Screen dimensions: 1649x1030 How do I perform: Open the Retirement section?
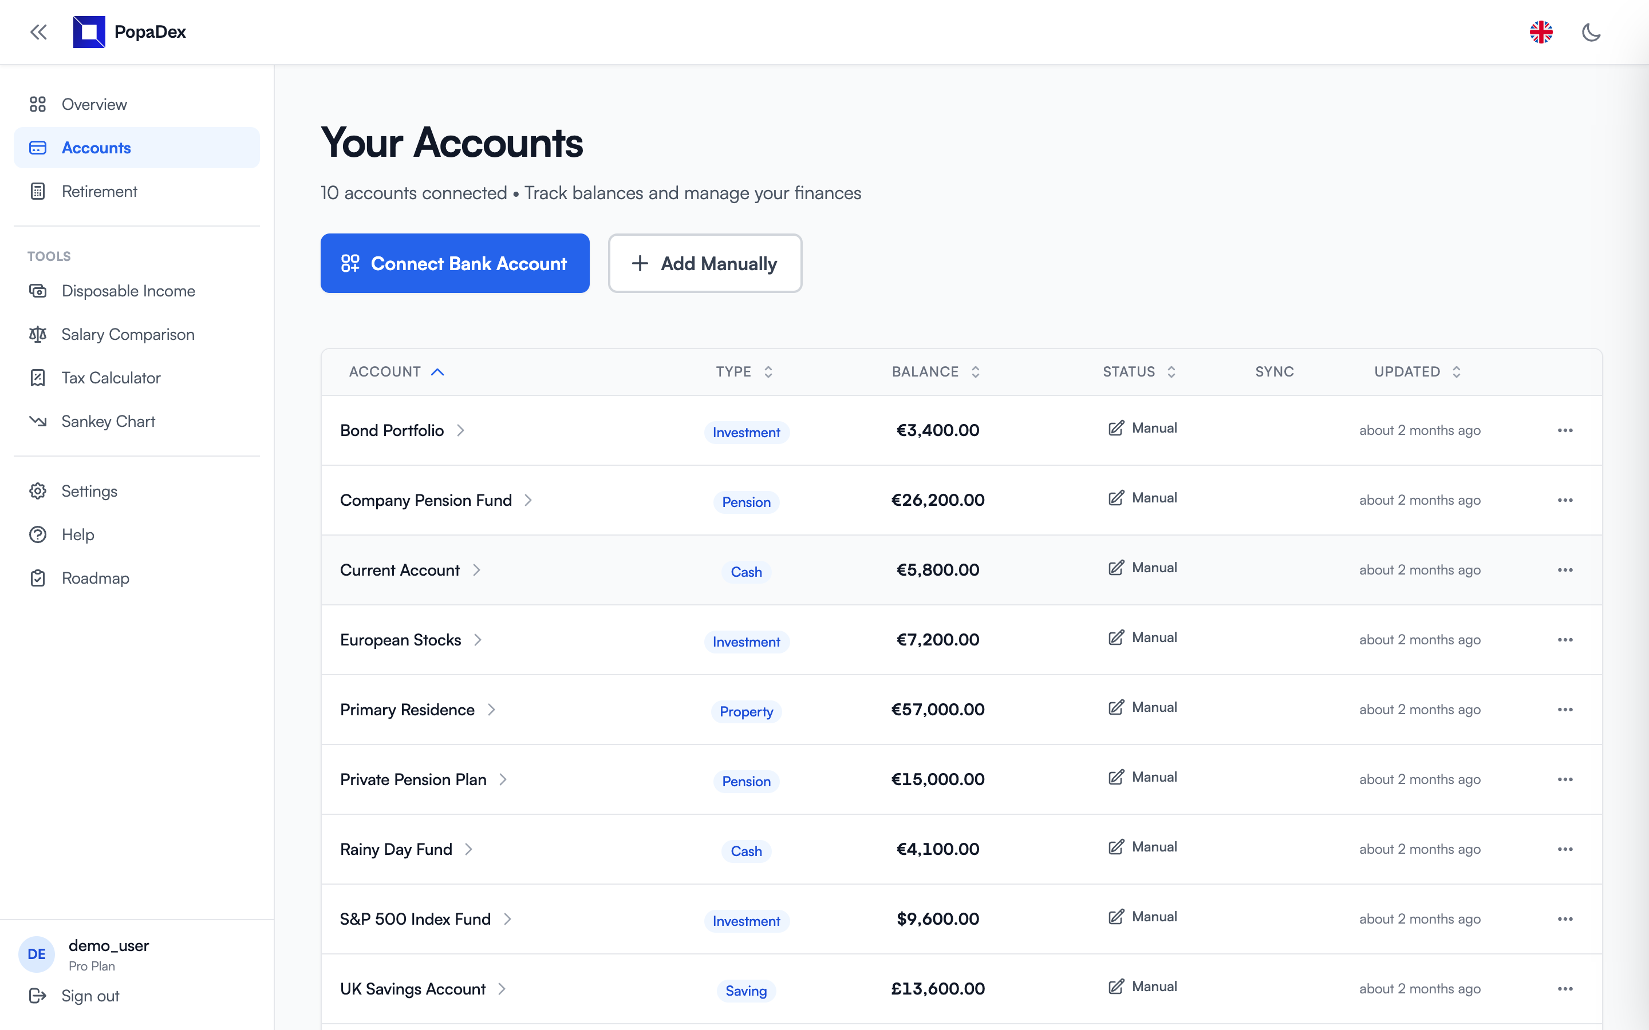click(100, 192)
